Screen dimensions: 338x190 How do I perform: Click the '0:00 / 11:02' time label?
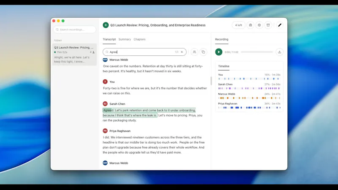pyautogui.click(x=231, y=52)
